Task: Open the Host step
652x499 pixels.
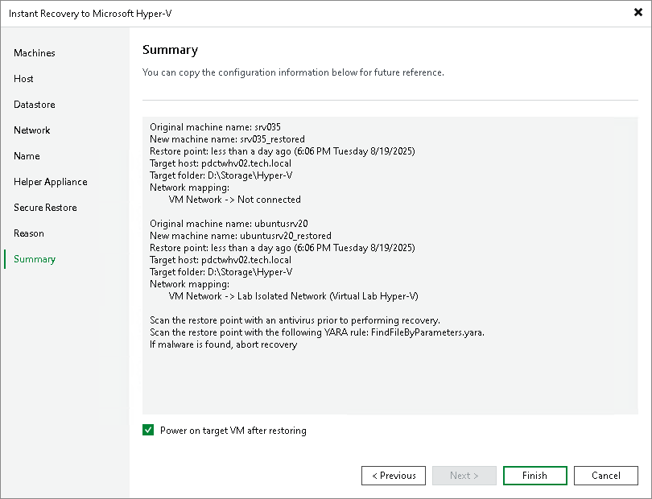Action: coord(23,79)
